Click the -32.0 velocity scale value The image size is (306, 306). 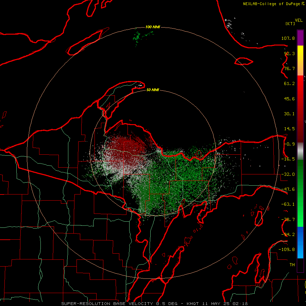coord(288,174)
